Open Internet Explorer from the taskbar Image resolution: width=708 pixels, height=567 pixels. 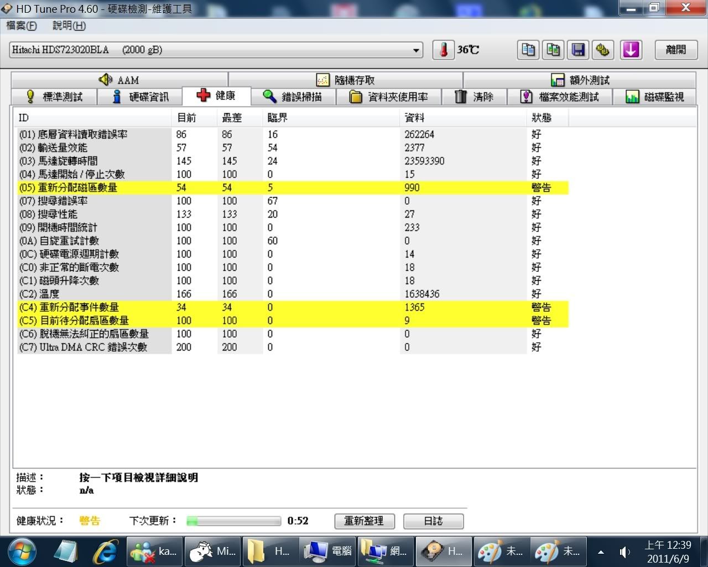[x=105, y=551]
